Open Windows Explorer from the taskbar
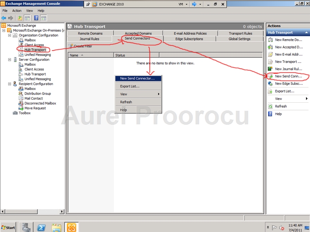This screenshot has width=310, height=232. point(57,227)
